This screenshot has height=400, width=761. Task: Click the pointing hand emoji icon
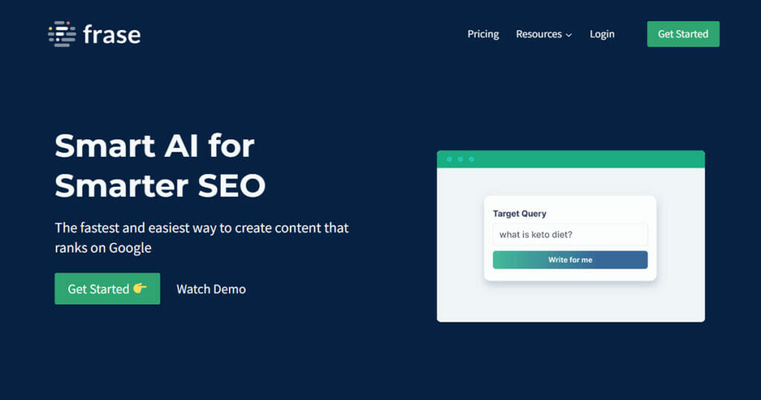coord(140,288)
